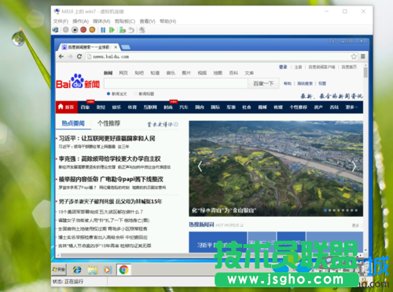Click the Enhanced session icon in VM toolbar
The width and height of the screenshot is (393, 292).
point(142,30)
